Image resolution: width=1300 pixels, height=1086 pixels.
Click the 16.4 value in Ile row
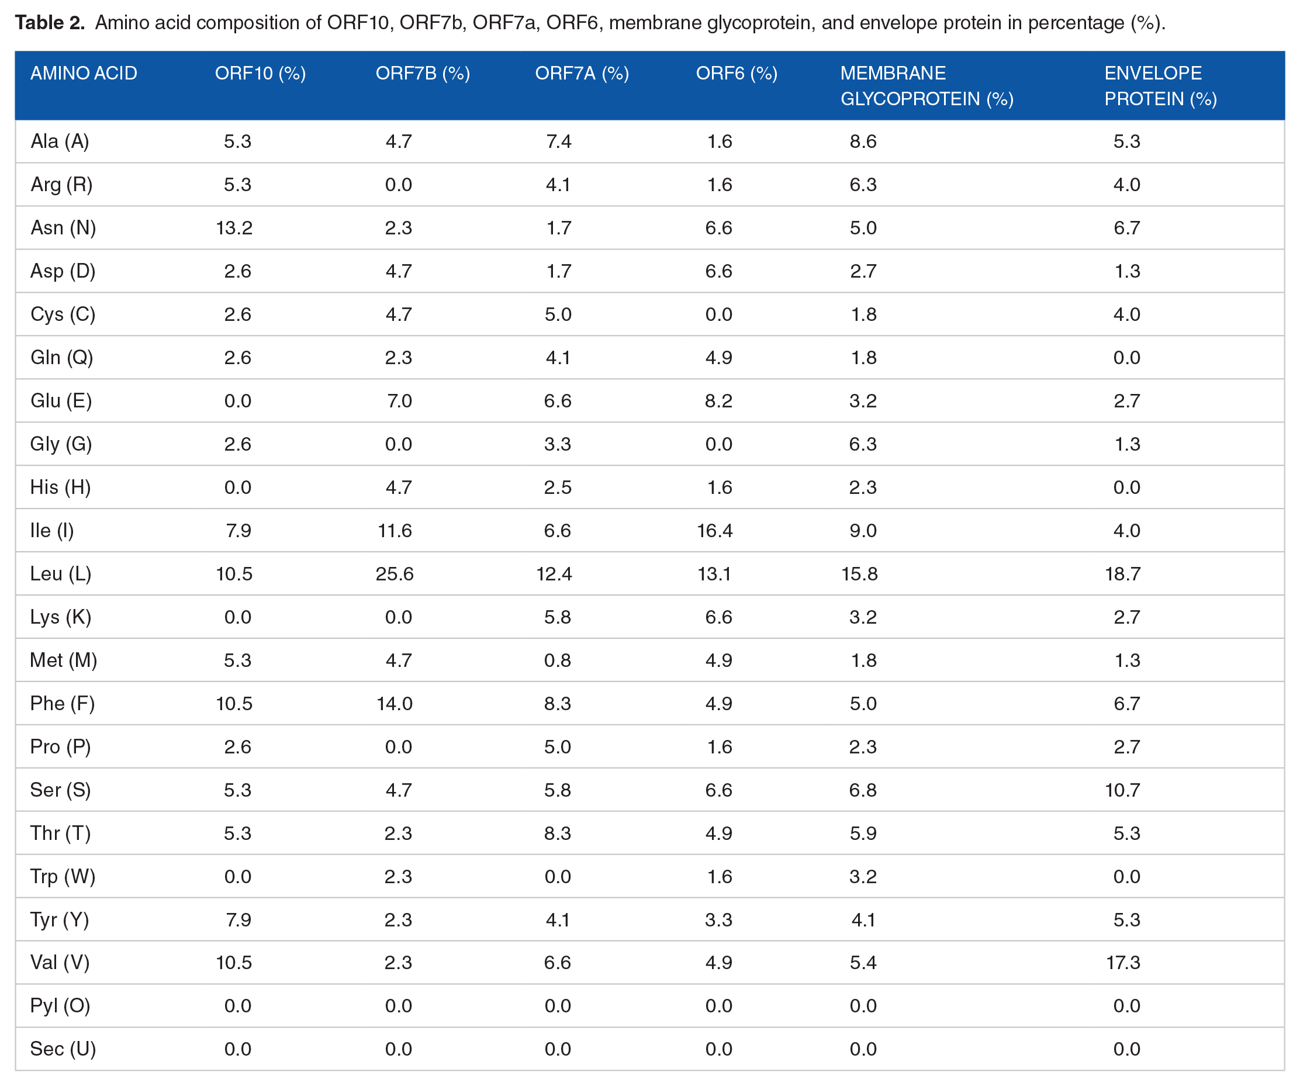point(714,531)
